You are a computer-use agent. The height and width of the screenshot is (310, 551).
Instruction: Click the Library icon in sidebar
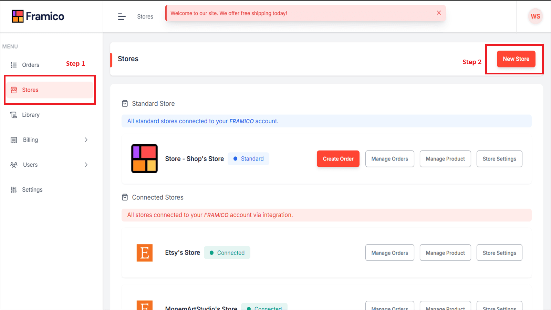click(14, 115)
